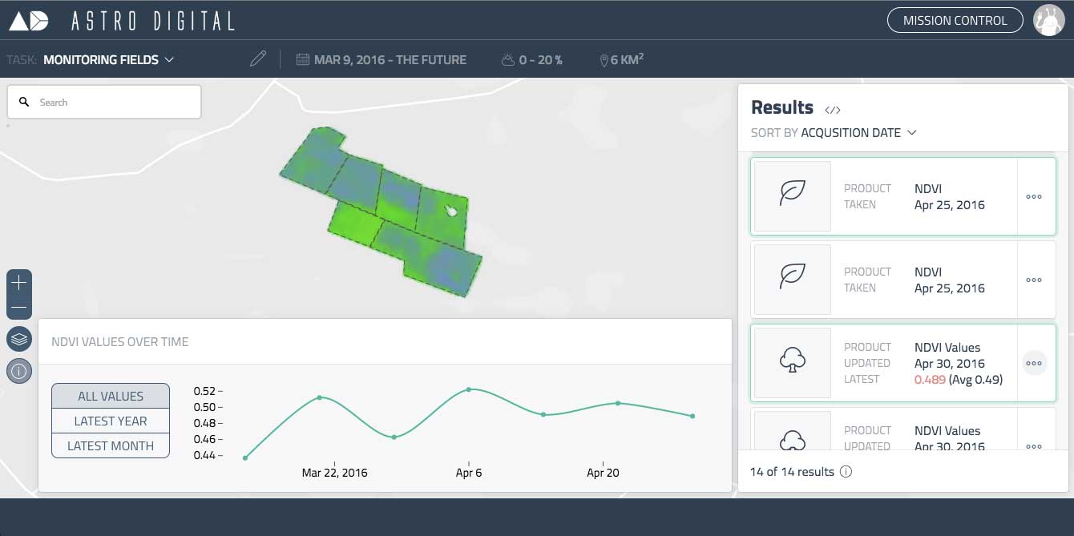Screen dimensions: 1074x536
Task: Click the Astro Digital title text
Action: coord(153,21)
